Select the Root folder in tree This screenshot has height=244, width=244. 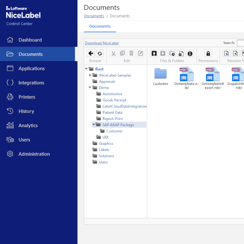99,69
